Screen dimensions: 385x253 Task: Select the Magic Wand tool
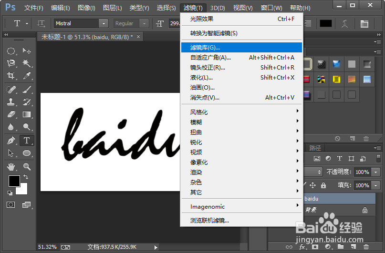click(27, 63)
